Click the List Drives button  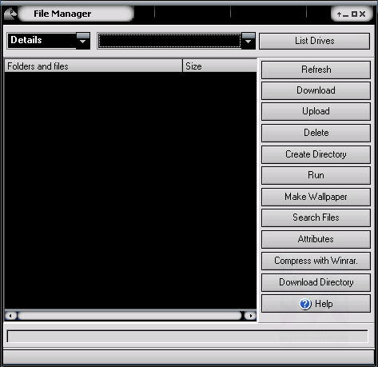pos(314,41)
